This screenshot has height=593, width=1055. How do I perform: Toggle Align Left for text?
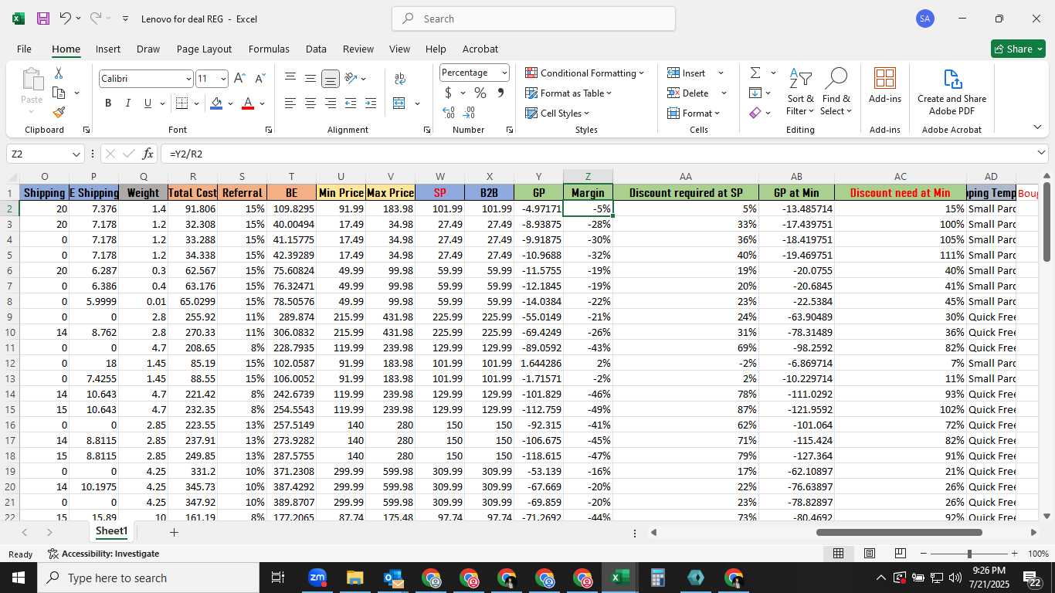(x=290, y=103)
